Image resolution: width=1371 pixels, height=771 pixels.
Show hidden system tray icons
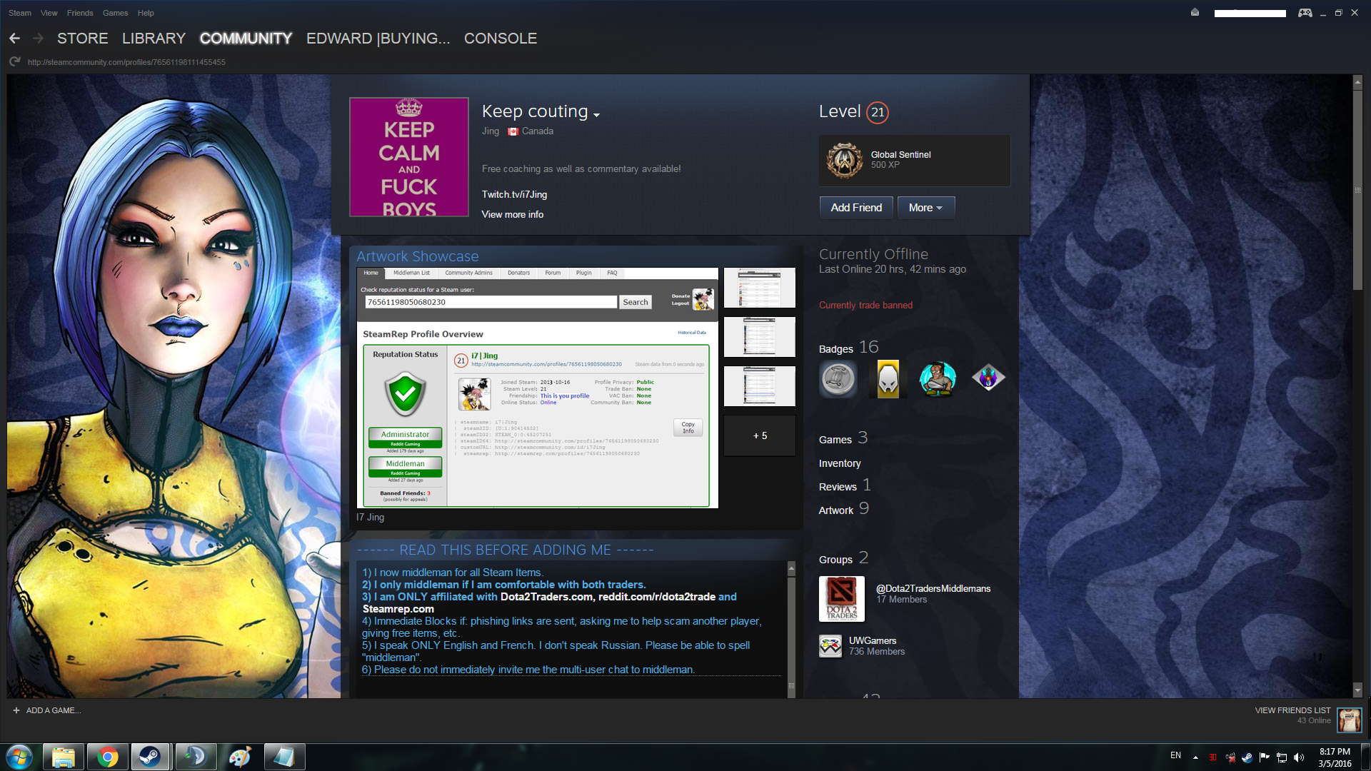pyautogui.click(x=1195, y=757)
